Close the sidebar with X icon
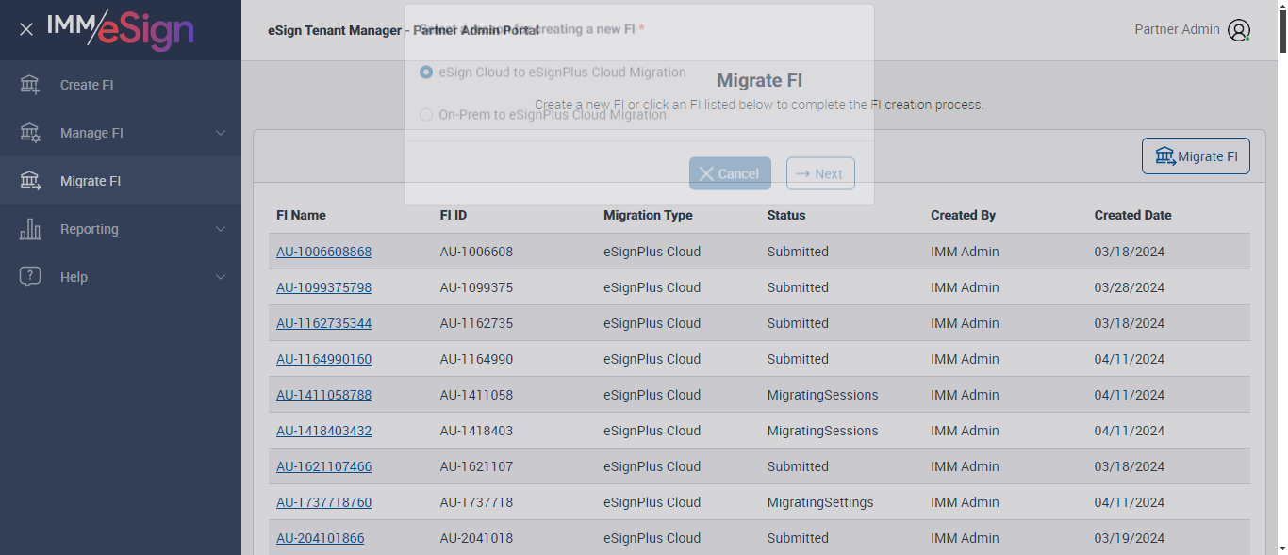1288x555 pixels. tap(26, 29)
